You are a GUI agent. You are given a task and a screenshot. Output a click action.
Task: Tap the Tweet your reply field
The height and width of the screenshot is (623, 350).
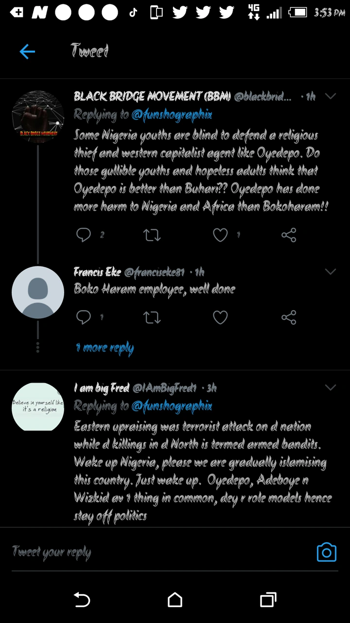146,552
